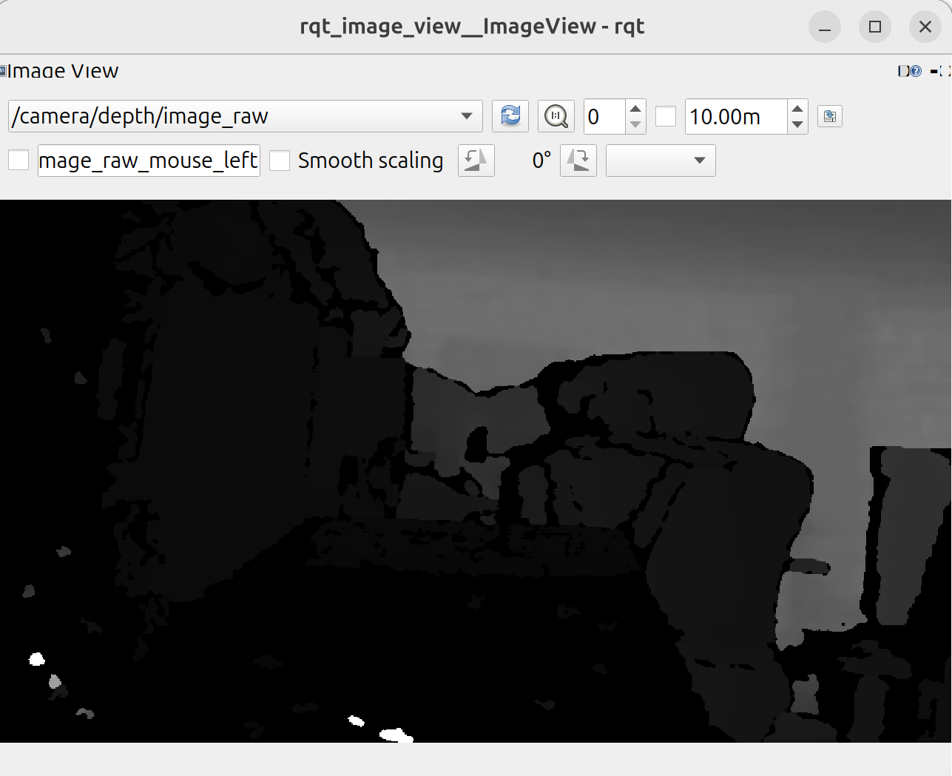Decrease the 10.00m max range
This screenshot has height=776, width=952.
pyautogui.click(x=797, y=124)
